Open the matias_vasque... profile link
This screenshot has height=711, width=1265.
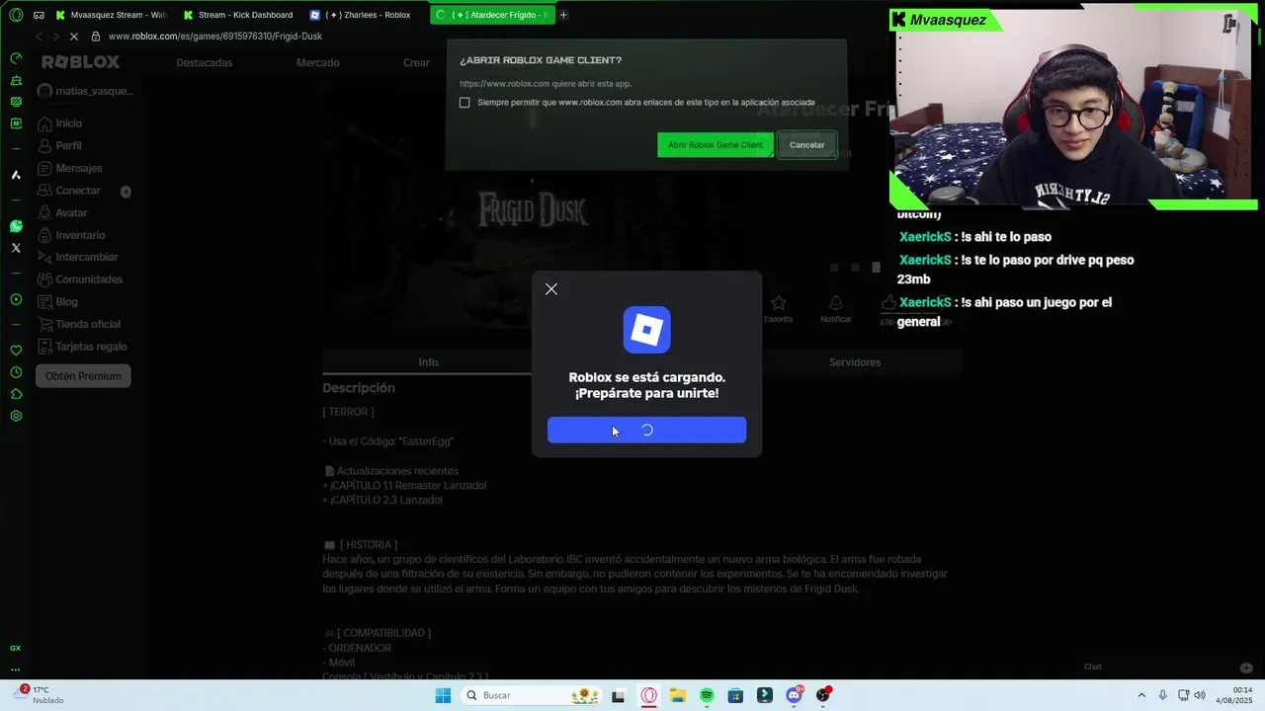[85, 91]
